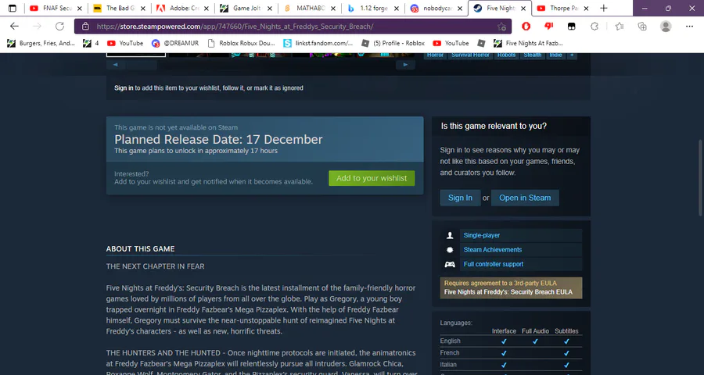Switch to the Game Jolt tab

246,8
